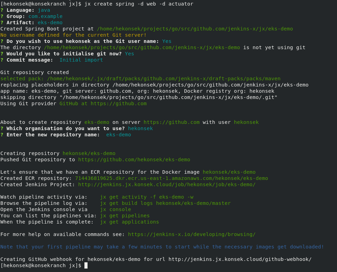Click the Created Spring Boot project path
This screenshot has height=272, width=337.
point(195,29)
